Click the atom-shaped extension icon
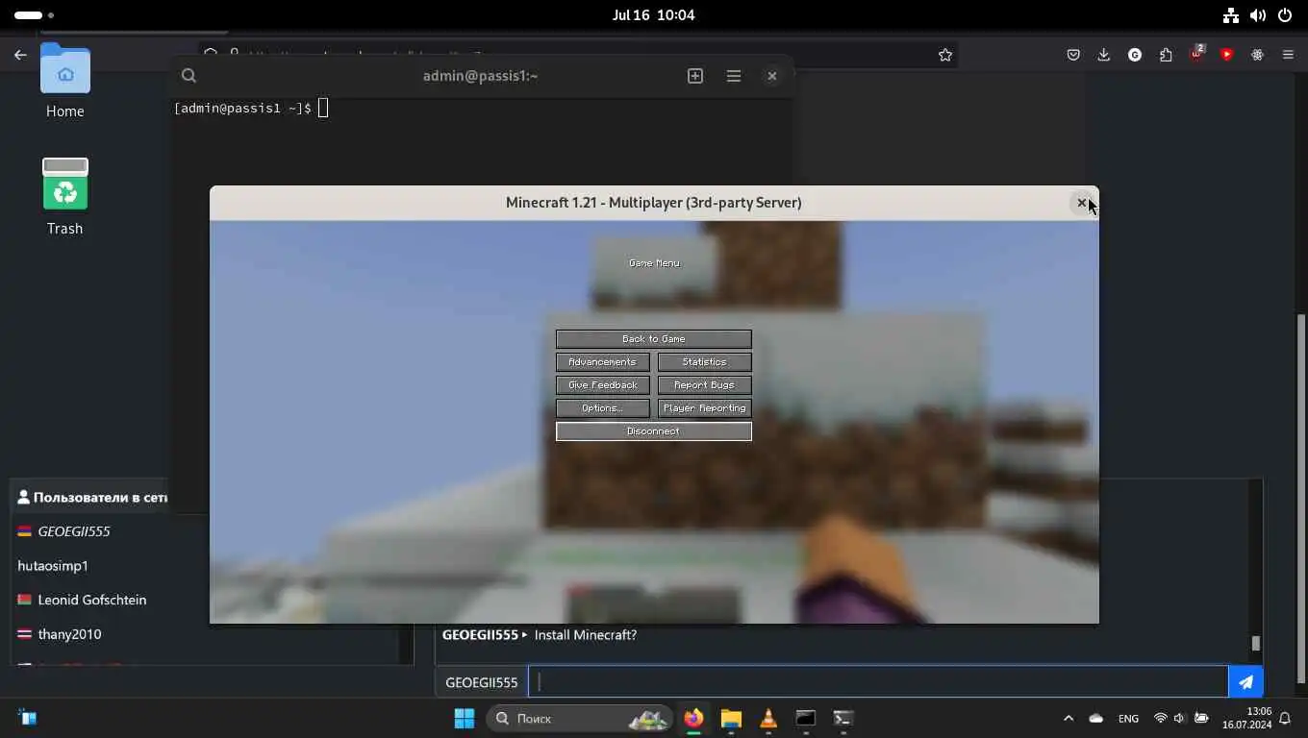 (1257, 55)
